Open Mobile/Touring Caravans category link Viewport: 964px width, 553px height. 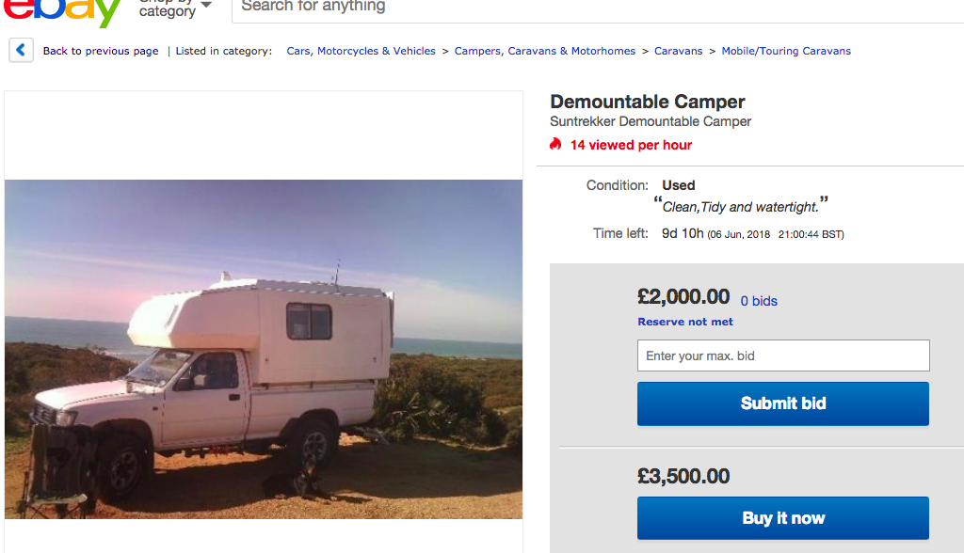pyautogui.click(x=786, y=52)
